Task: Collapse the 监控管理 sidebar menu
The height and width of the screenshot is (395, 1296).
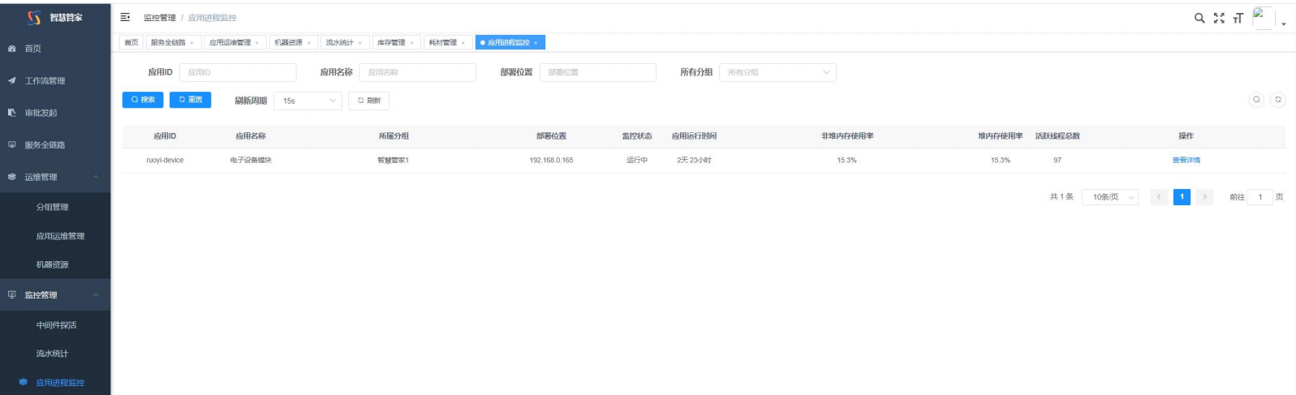Action: pyautogui.click(x=96, y=295)
